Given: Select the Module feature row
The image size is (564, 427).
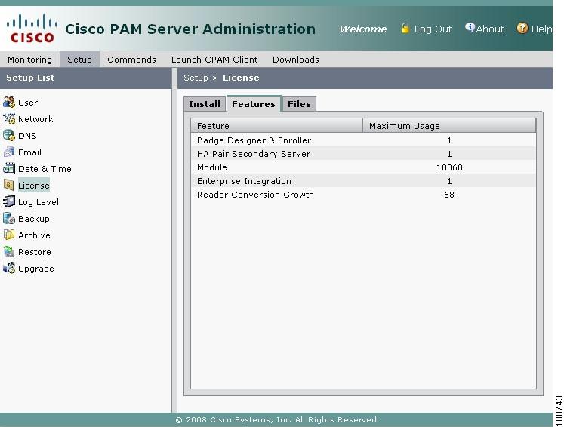Looking at the screenshot, I should 363,167.
